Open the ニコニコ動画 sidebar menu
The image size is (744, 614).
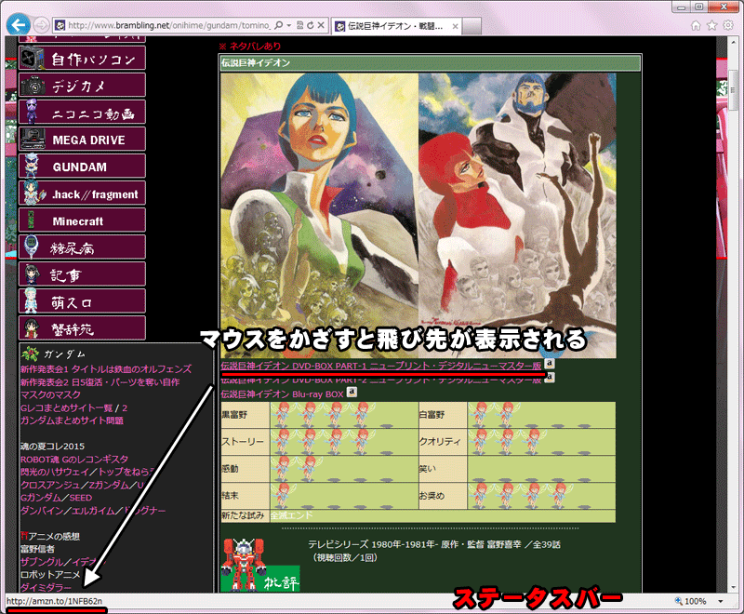pyautogui.click(x=82, y=112)
